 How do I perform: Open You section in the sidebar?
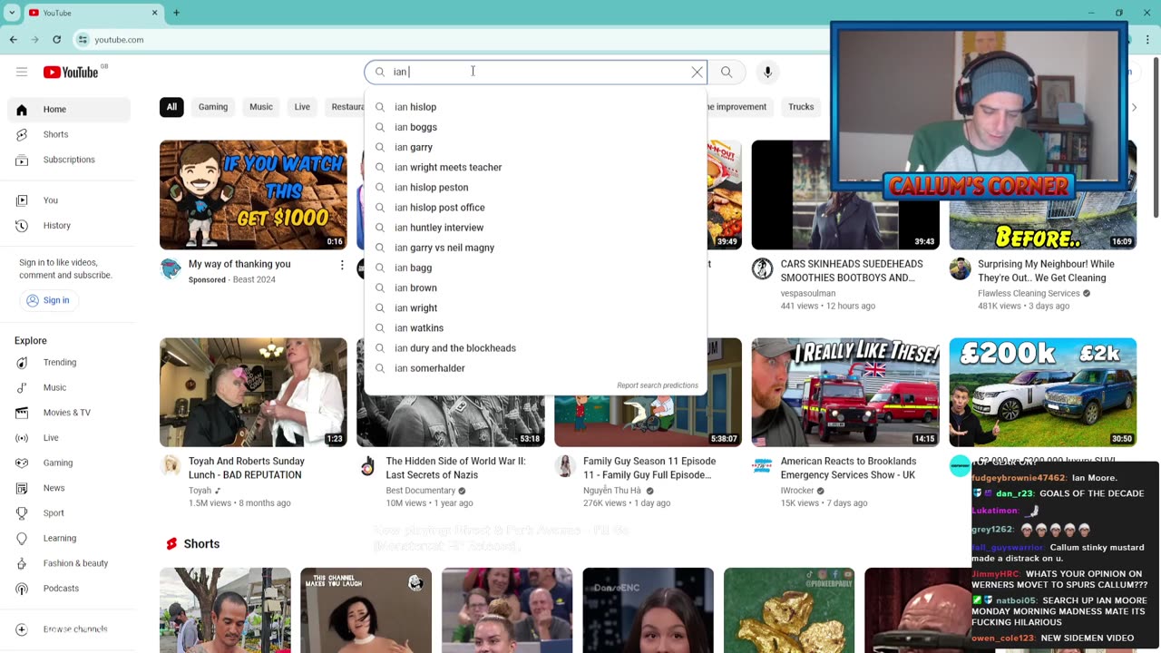[69, 200]
